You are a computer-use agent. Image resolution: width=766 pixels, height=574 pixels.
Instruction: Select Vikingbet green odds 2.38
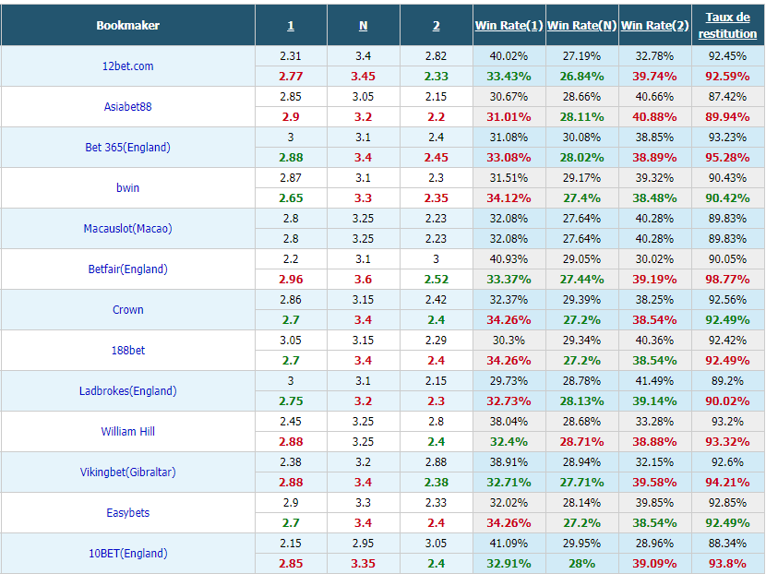point(437,482)
